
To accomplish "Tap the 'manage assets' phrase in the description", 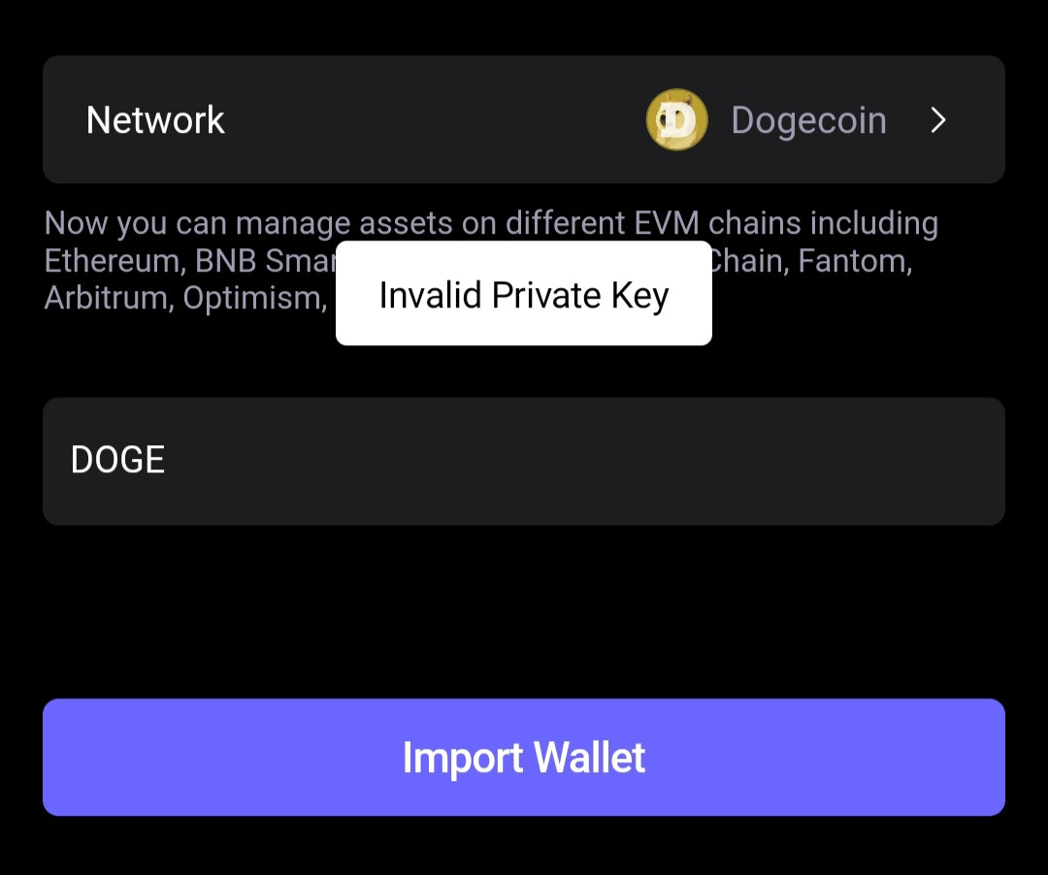I will pyautogui.click(x=344, y=224).
